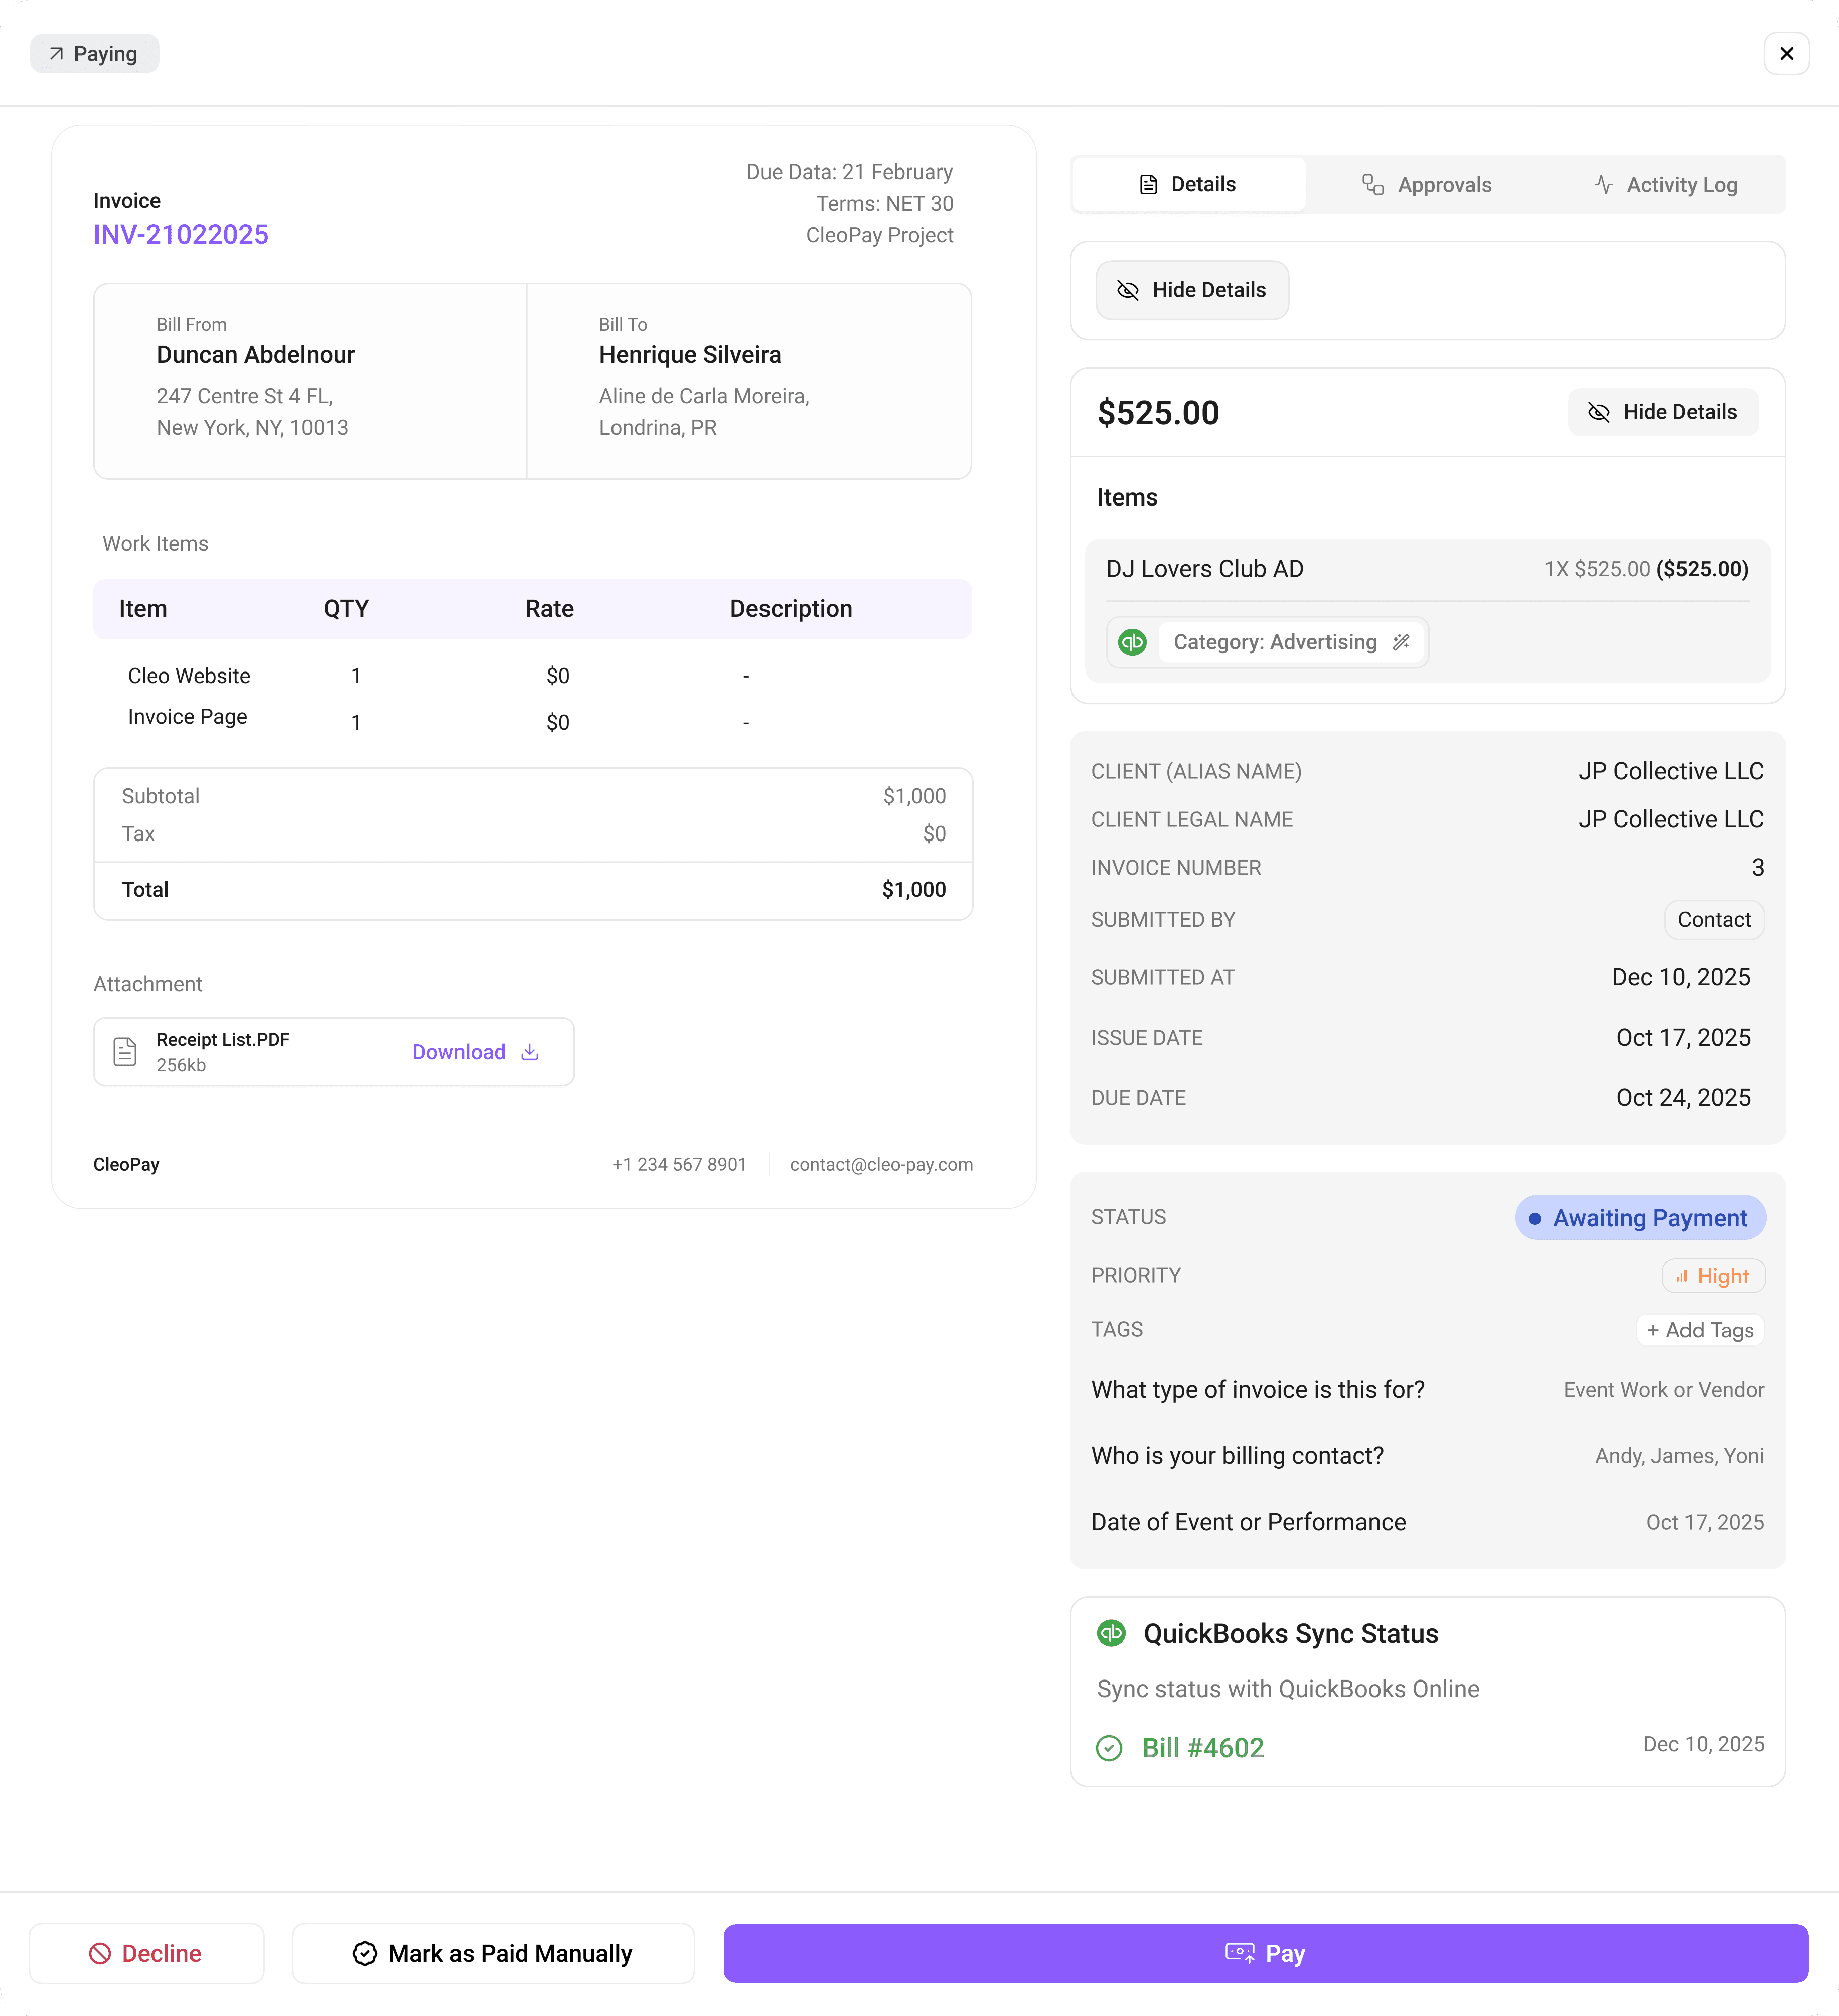Click the download arrow icon beside Receipt List.PDF

point(530,1052)
